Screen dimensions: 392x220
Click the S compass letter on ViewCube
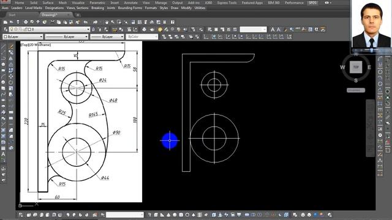tap(356, 81)
